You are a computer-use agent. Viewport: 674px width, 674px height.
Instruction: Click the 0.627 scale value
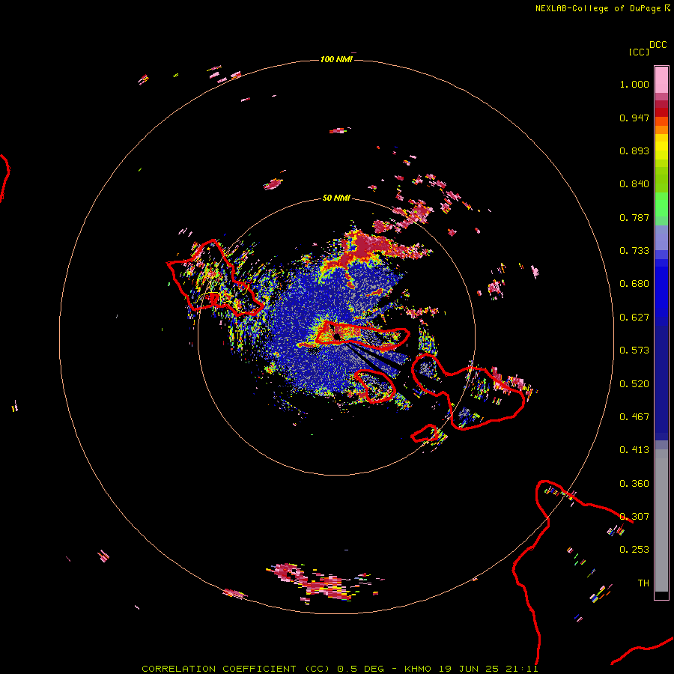[634, 318]
